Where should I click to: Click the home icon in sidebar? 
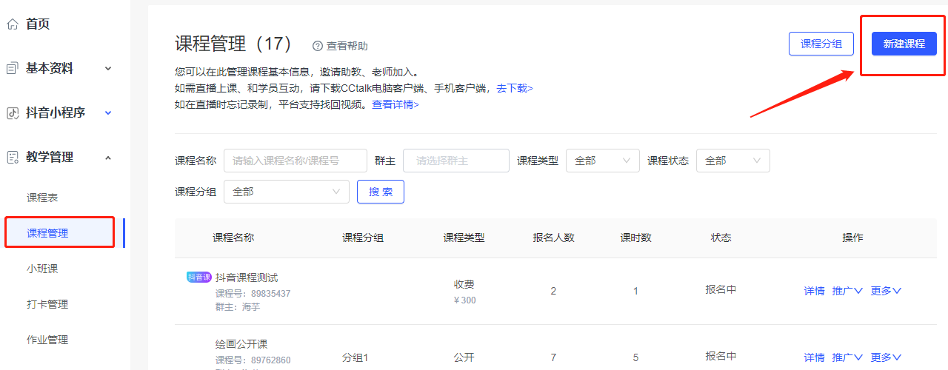(13, 24)
